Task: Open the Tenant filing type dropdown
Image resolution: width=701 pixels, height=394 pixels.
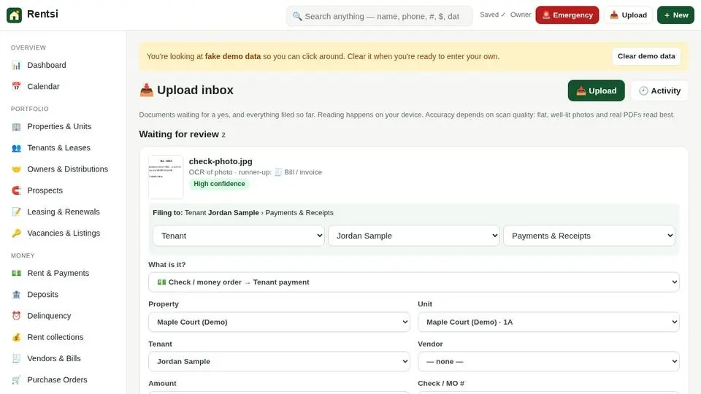Action: click(238, 236)
